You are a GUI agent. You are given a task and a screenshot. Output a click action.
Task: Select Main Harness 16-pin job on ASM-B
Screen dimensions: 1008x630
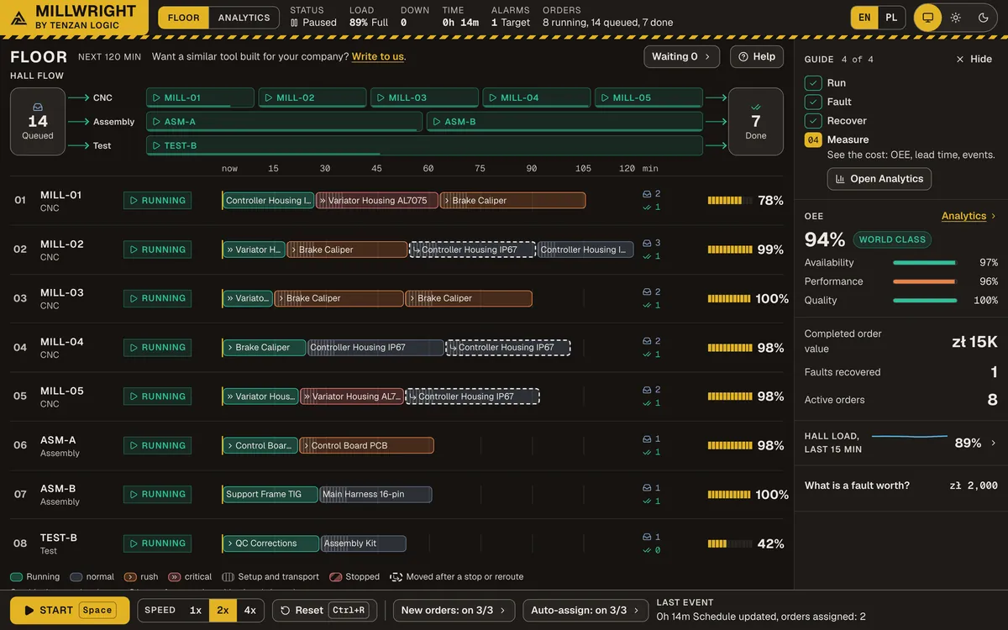coord(376,495)
